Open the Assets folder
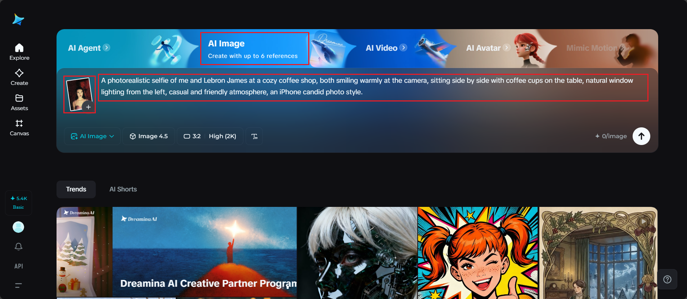This screenshot has width=687, height=299. [19, 103]
